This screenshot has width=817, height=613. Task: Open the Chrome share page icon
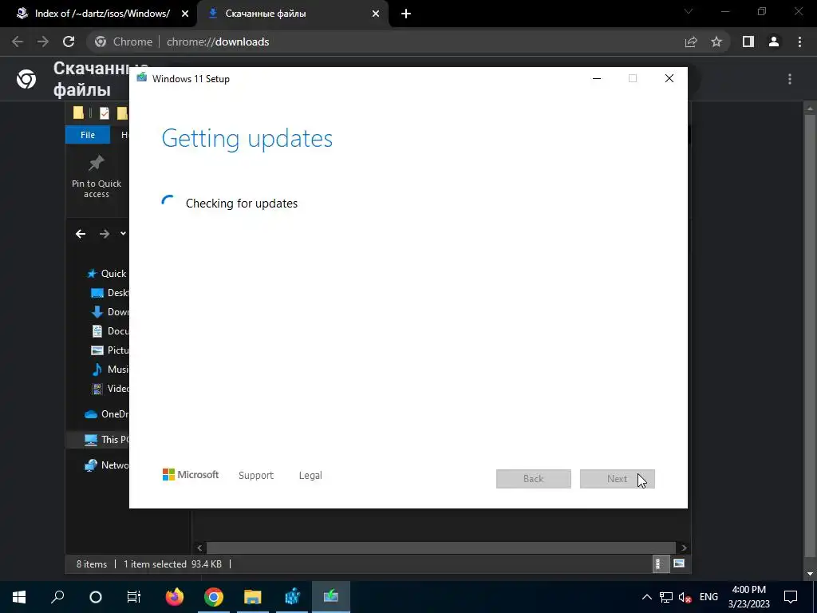[691, 42]
